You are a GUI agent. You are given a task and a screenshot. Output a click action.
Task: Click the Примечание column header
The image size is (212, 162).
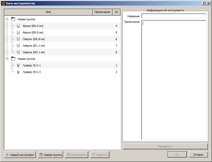pos(102,12)
